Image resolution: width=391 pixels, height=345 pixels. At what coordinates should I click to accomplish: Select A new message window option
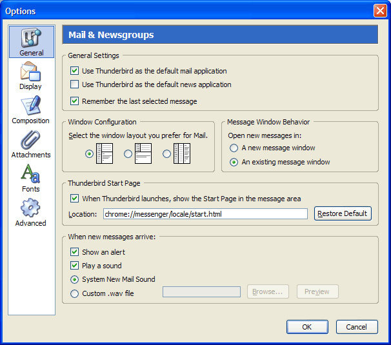click(234, 148)
